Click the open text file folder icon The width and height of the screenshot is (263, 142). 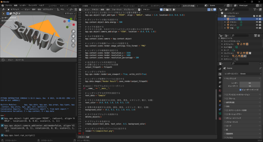tap(167, 10)
